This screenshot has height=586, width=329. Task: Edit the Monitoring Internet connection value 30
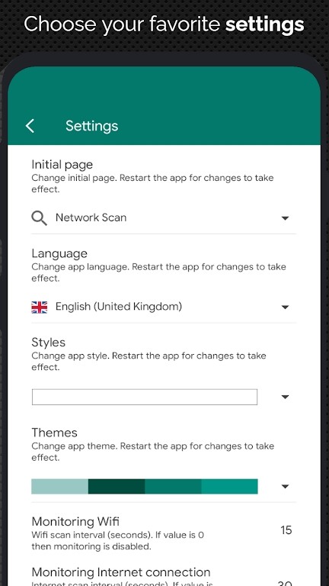[285, 583]
